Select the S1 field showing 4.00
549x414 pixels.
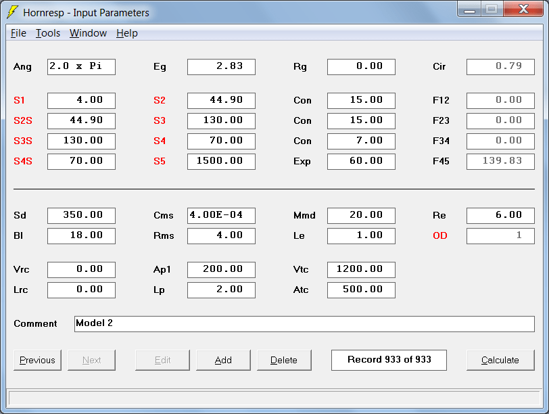(81, 101)
